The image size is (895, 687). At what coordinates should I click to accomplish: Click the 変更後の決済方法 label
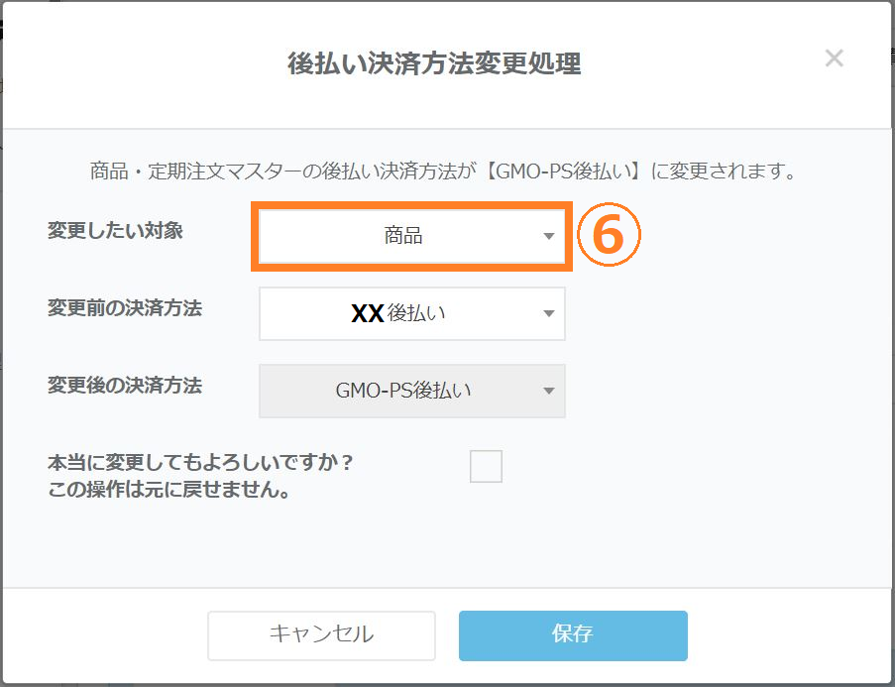coord(125,386)
